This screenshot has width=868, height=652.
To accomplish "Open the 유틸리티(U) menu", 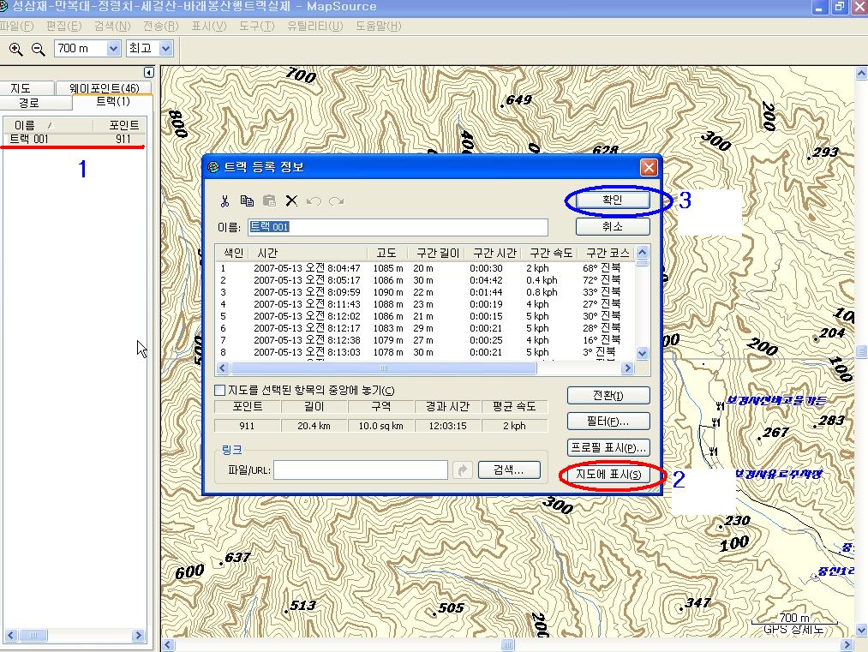I will point(315,26).
